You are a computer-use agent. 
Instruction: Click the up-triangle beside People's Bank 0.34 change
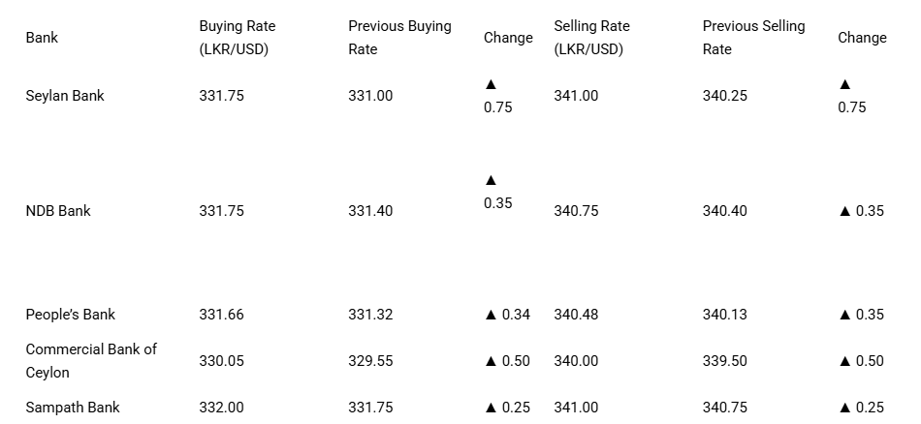coord(492,315)
